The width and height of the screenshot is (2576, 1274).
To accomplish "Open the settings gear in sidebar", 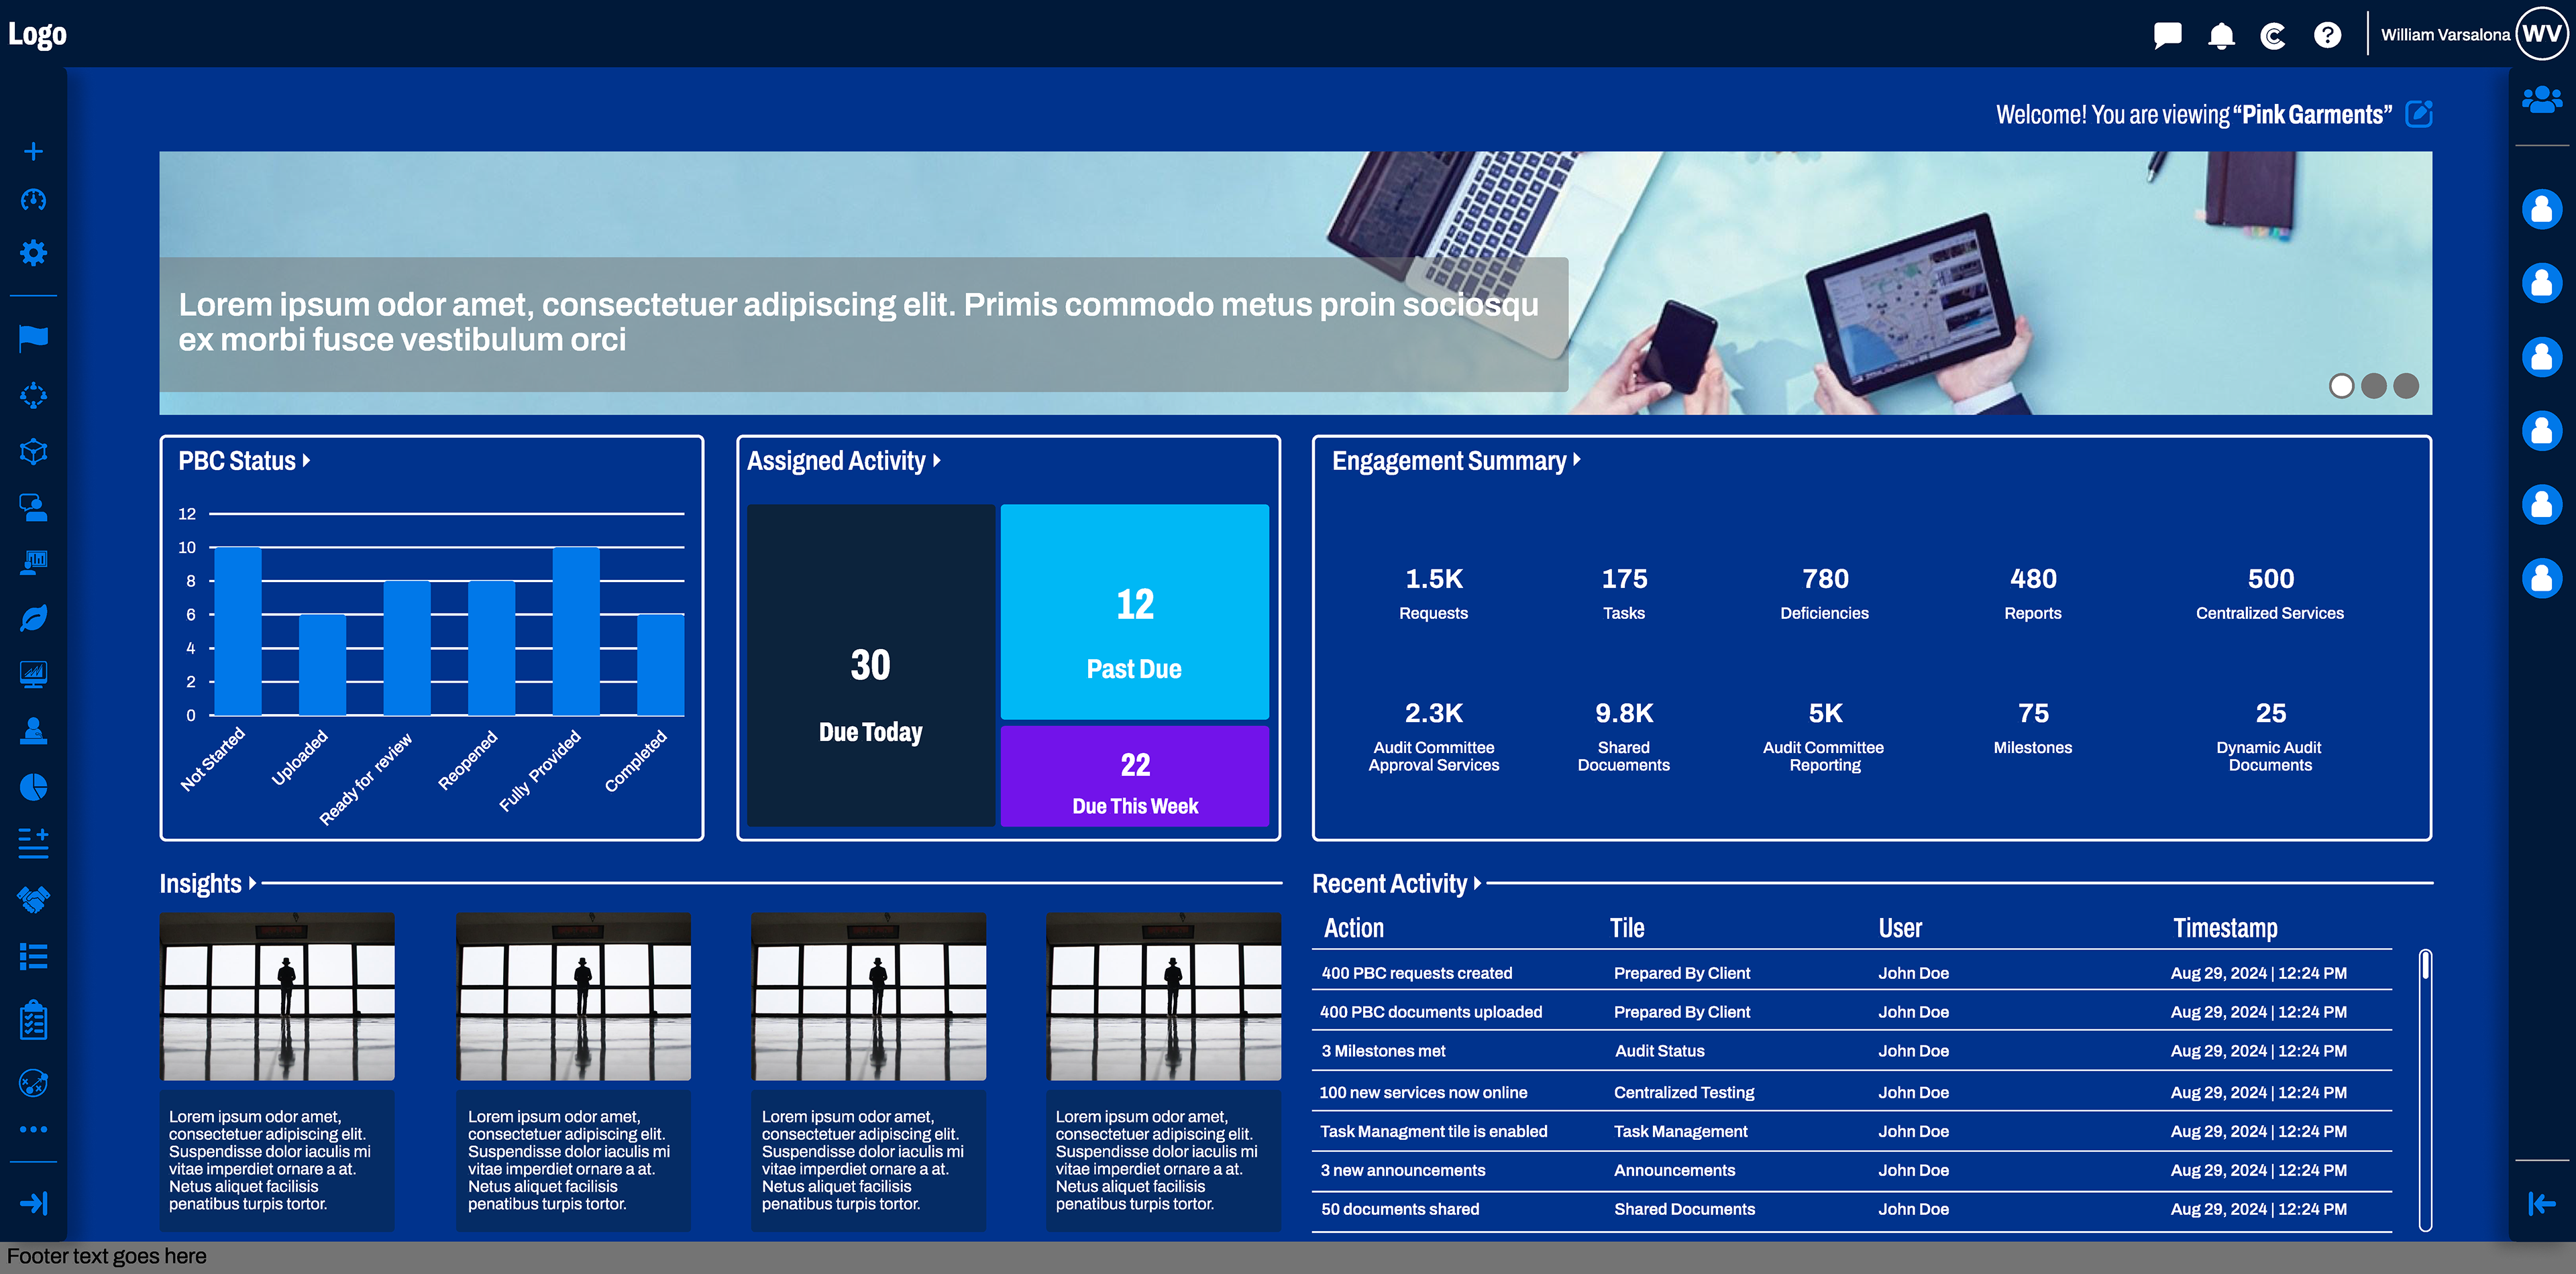I will tap(34, 253).
